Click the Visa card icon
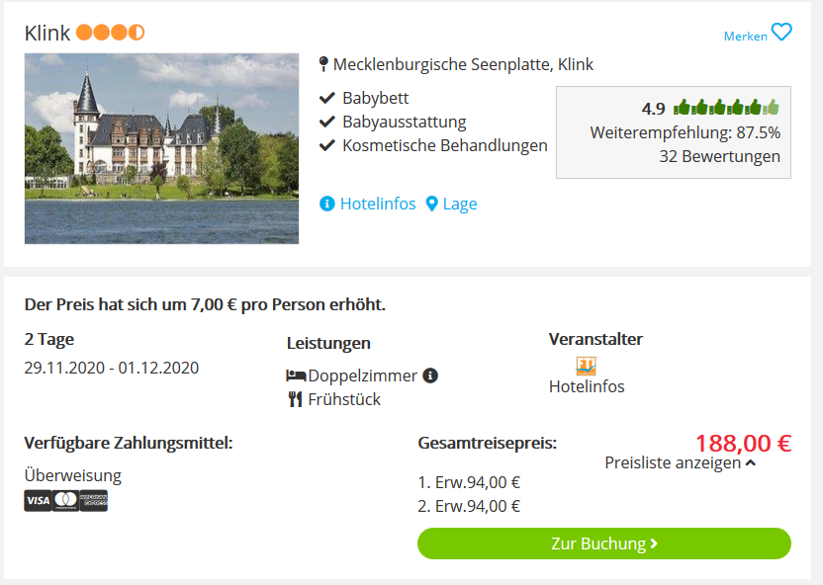823x585 pixels. click(x=38, y=501)
